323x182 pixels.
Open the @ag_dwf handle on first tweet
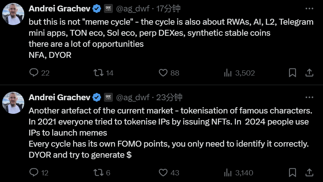(133, 8)
